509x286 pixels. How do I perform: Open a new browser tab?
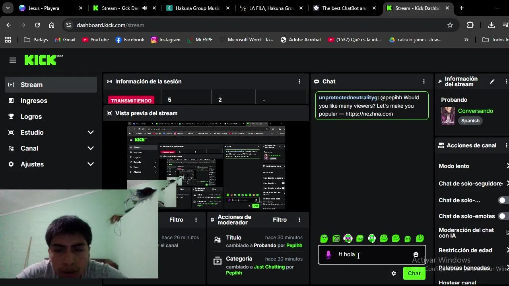pos(462,8)
